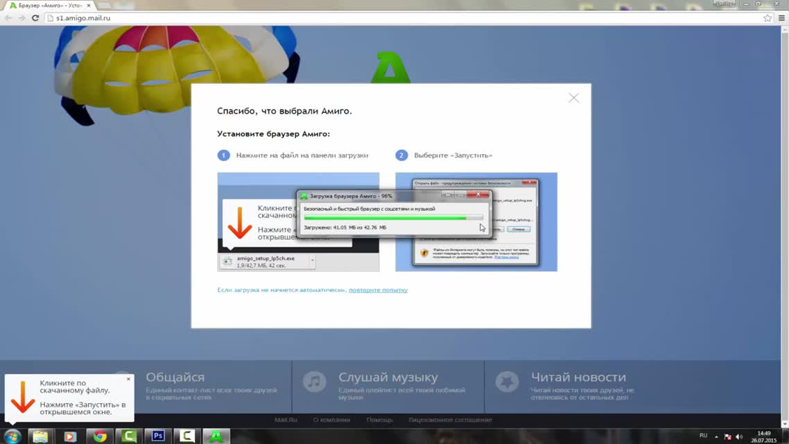The width and height of the screenshot is (789, 444).
Task: Click the orange down arrow in corner tooltip
Action: 23,398
